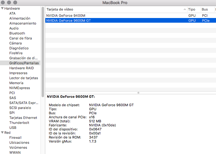Click revision ID value 0x00a1
The height and width of the screenshot is (154, 216).
[x=95, y=133]
